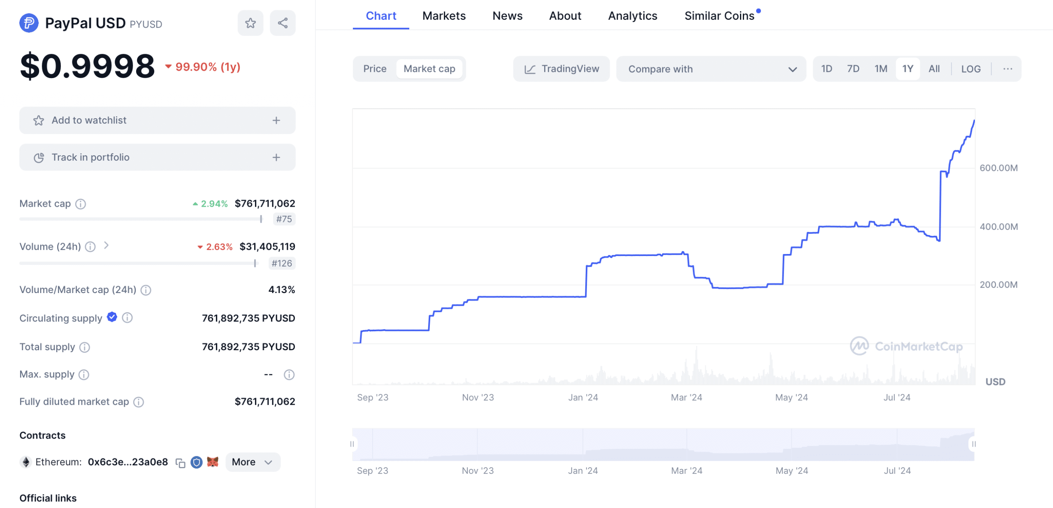This screenshot has width=1053, height=508.
Task: Open info icon beside Max. supply value
Action: [289, 375]
